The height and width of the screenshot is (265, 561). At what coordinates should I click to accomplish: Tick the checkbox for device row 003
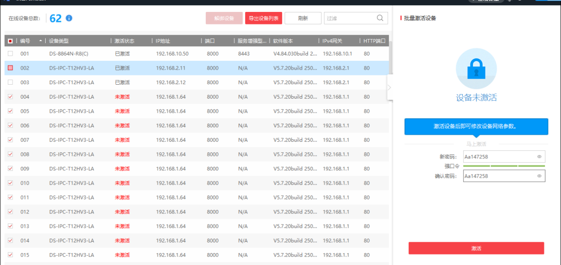point(10,82)
